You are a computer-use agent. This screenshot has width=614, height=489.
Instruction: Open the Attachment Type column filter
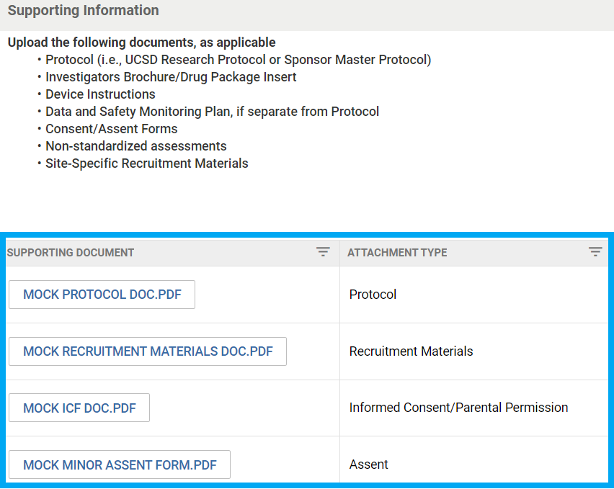tap(595, 252)
